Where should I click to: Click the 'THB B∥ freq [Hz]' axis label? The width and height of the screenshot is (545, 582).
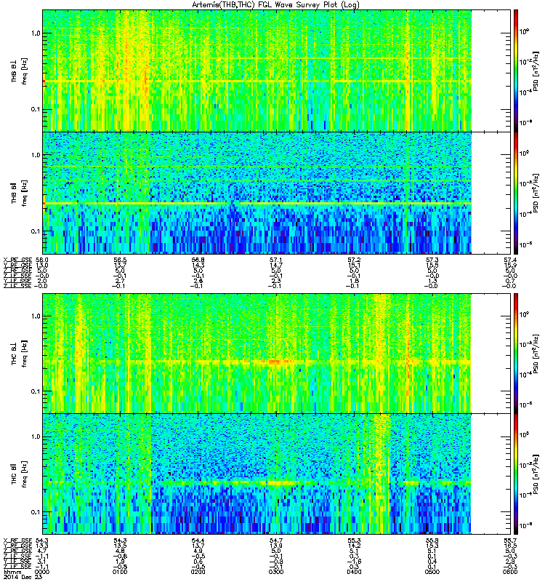[x=19, y=194]
